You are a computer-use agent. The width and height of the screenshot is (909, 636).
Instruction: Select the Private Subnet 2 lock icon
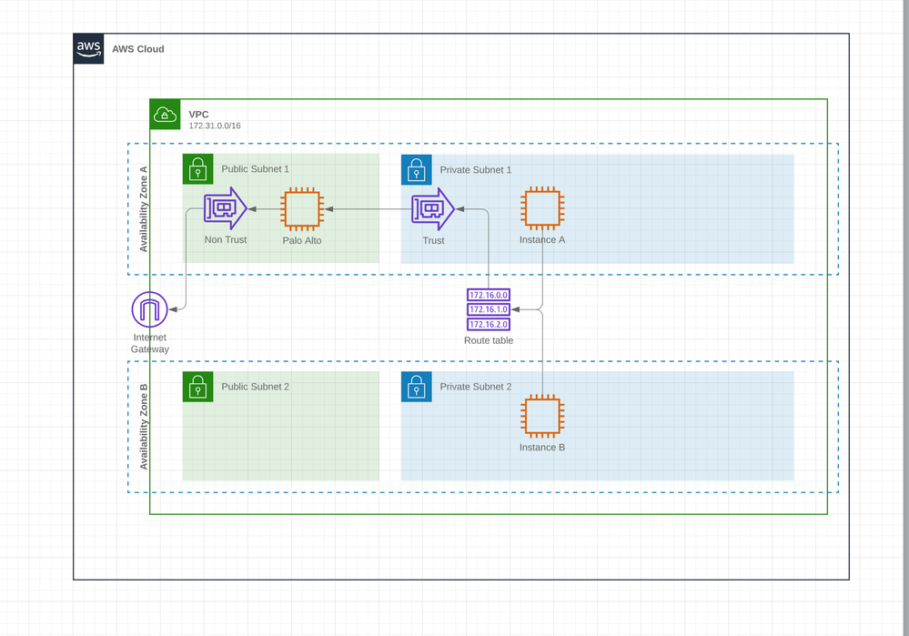point(416,387)
